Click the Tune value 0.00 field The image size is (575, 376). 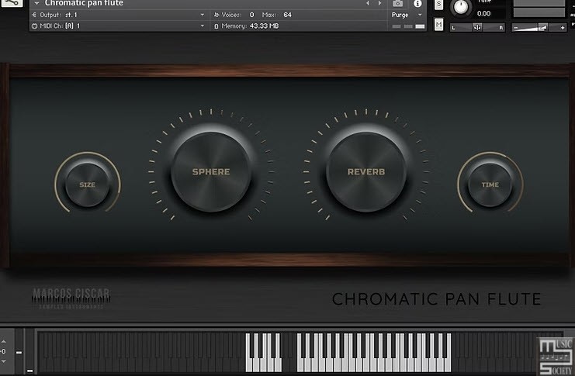[x=483, y=13]
